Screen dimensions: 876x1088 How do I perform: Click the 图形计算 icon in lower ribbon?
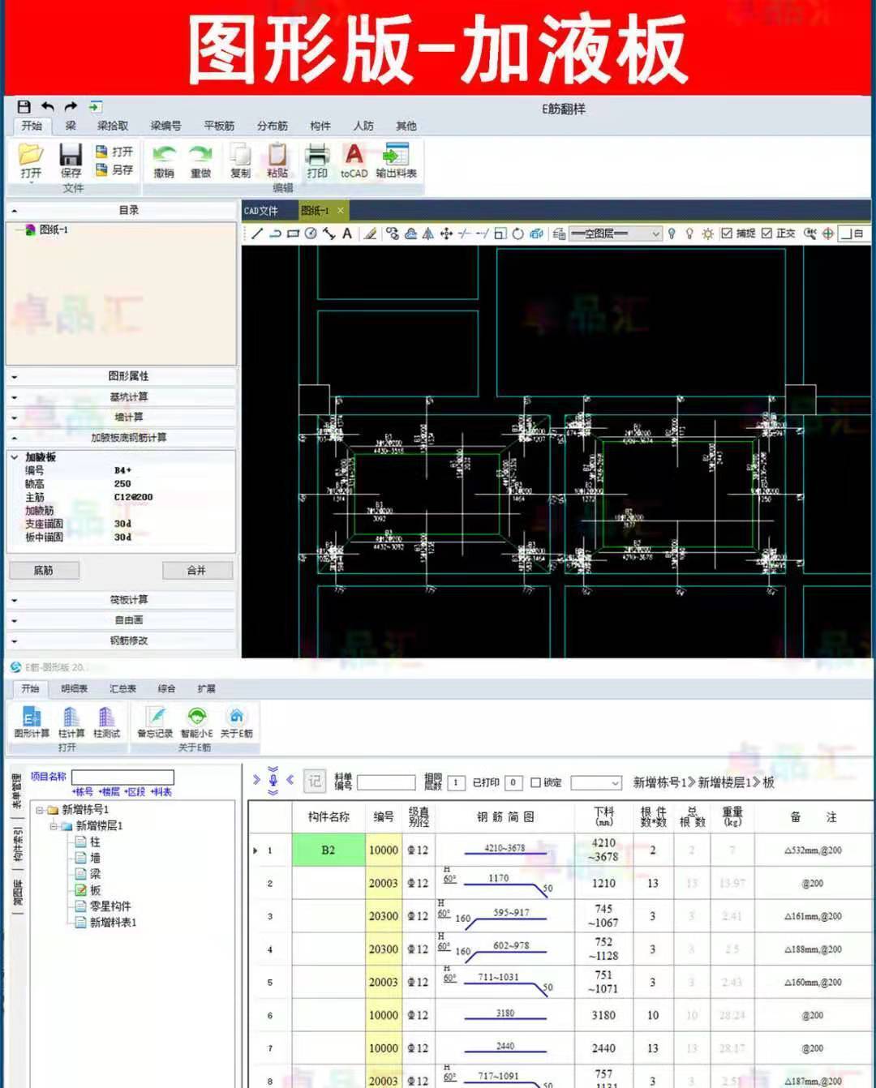coord(32,722)
